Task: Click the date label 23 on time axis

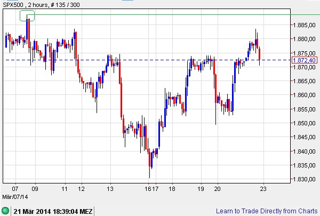Action: point(263,189)
